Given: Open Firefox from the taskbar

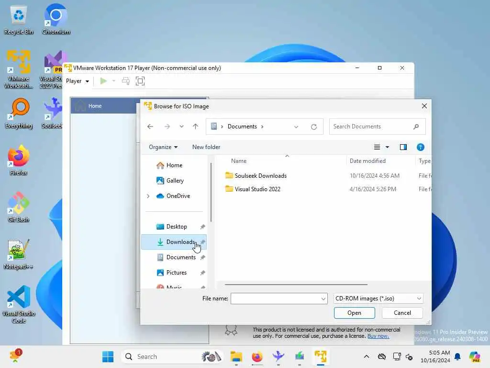Looking at the screenshot, I should (257, 356).
